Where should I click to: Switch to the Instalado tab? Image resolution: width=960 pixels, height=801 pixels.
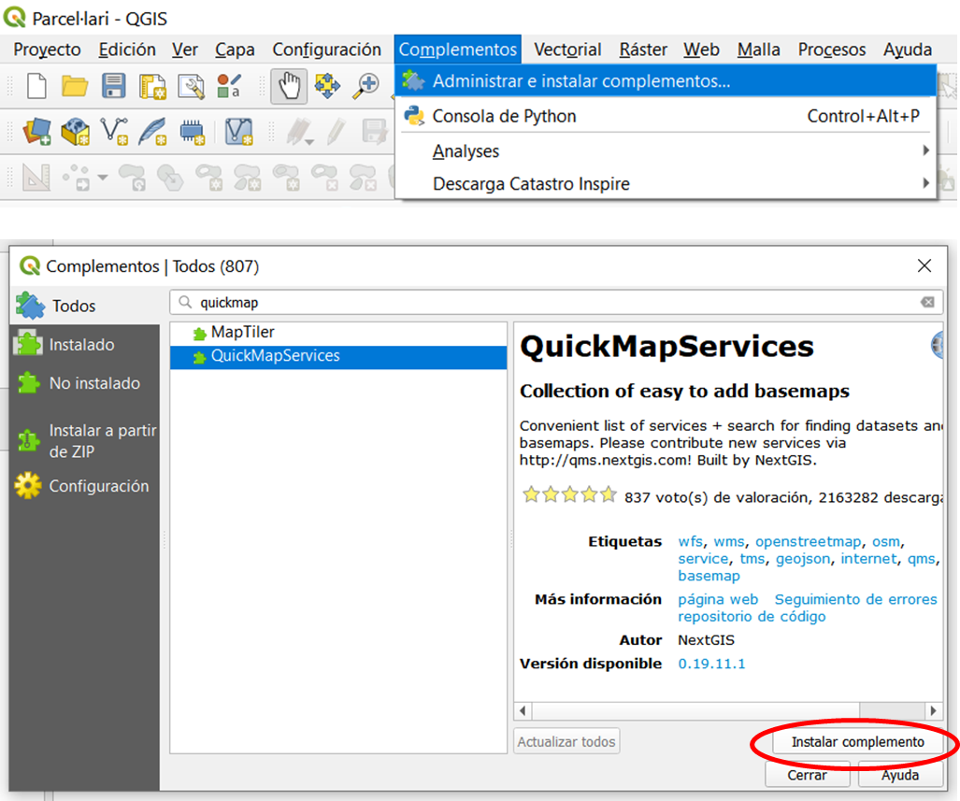(x=84, y=344)
